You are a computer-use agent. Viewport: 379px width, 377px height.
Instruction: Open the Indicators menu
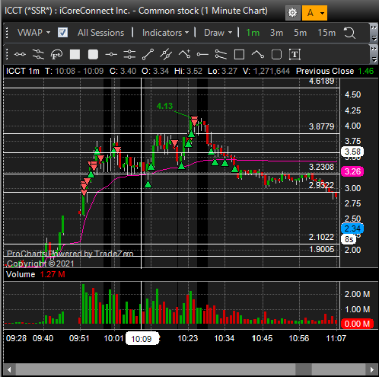165,33
